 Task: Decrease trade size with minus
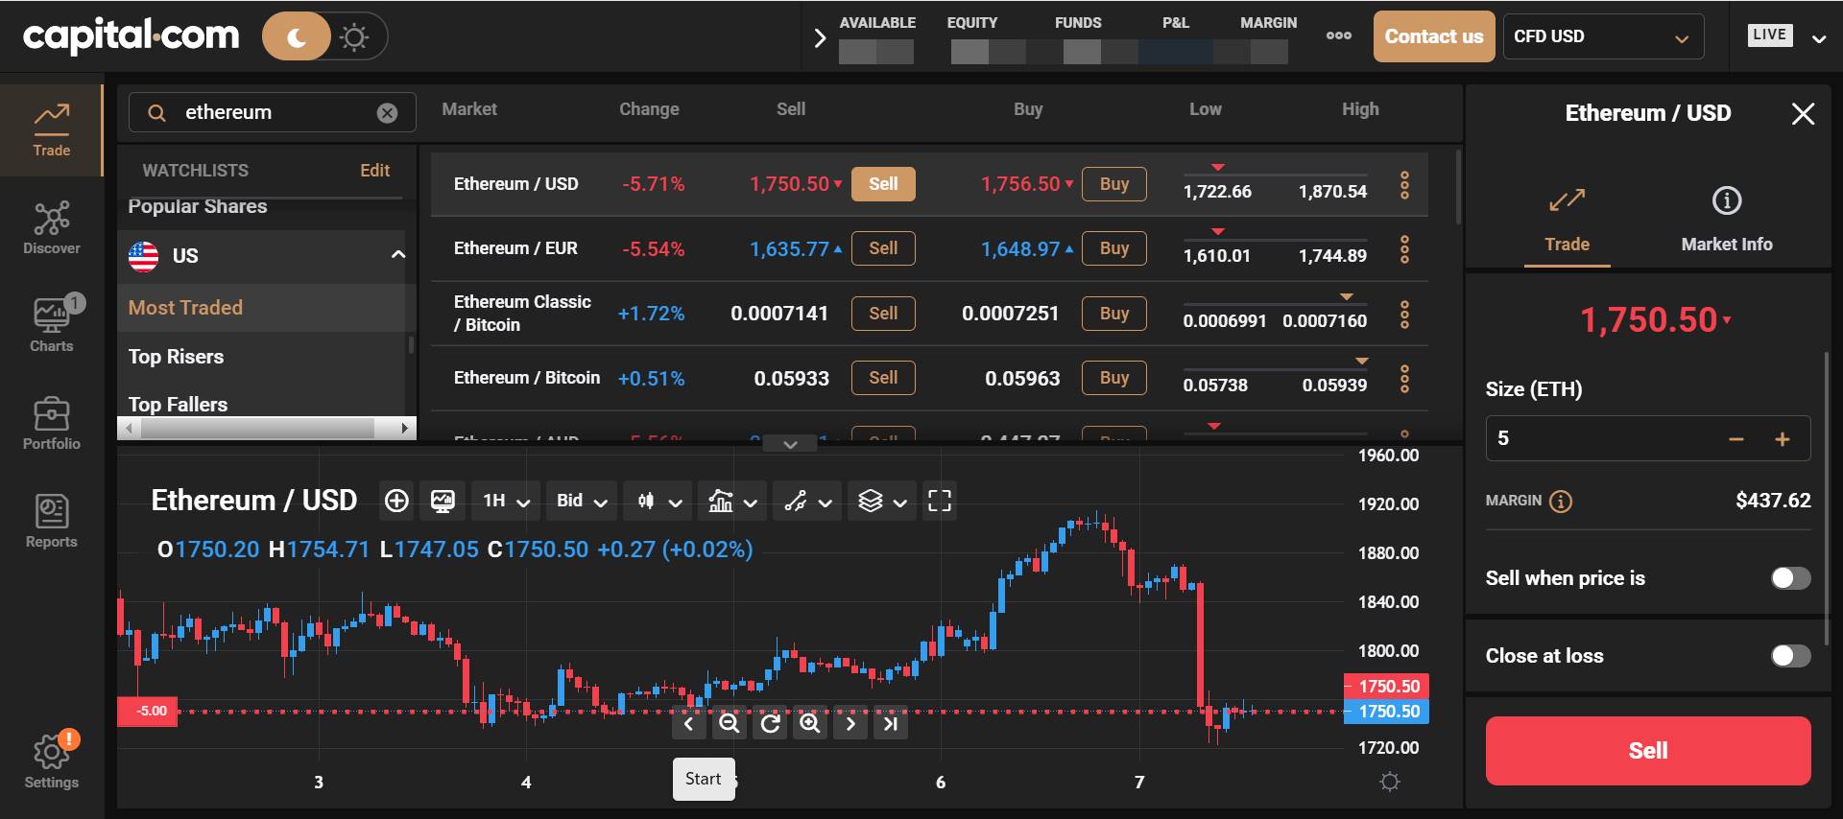tap(1735, 439)
